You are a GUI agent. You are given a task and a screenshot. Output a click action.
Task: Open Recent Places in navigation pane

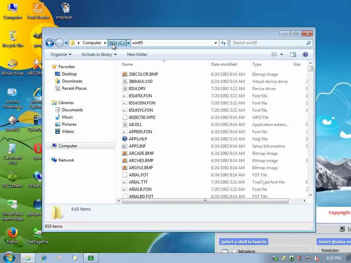point(74,88)
